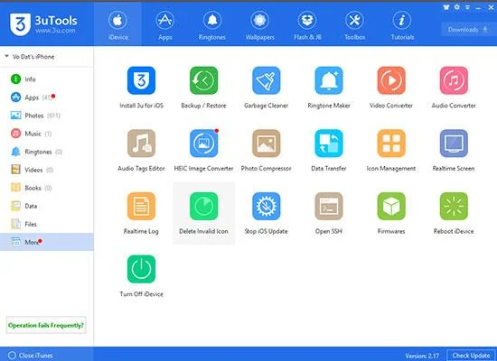The height and width of the screenshot is (361, 497).
Task: Open Flash & JB tab
Action: point(307,25)
